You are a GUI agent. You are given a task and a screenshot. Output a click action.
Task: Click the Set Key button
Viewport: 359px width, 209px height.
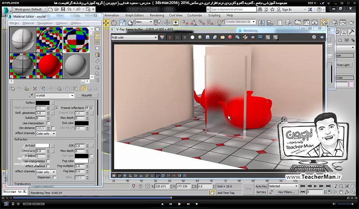click(261, 192)
